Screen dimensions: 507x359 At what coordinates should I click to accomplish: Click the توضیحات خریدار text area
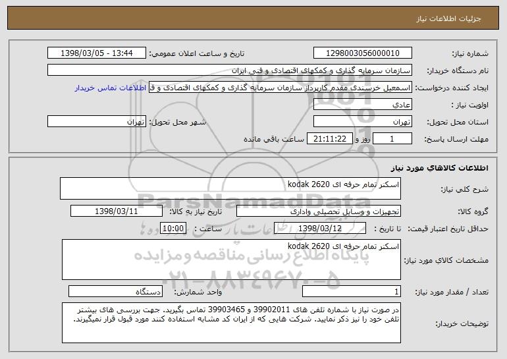(x=231, y=323)
